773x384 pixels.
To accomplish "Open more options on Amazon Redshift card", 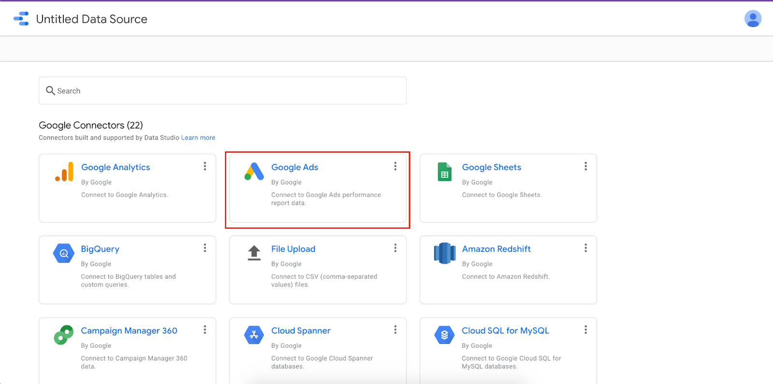I will tap(586, 248).
